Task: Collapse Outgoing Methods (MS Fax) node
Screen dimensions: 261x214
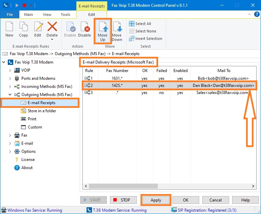Action: [10, 95]
